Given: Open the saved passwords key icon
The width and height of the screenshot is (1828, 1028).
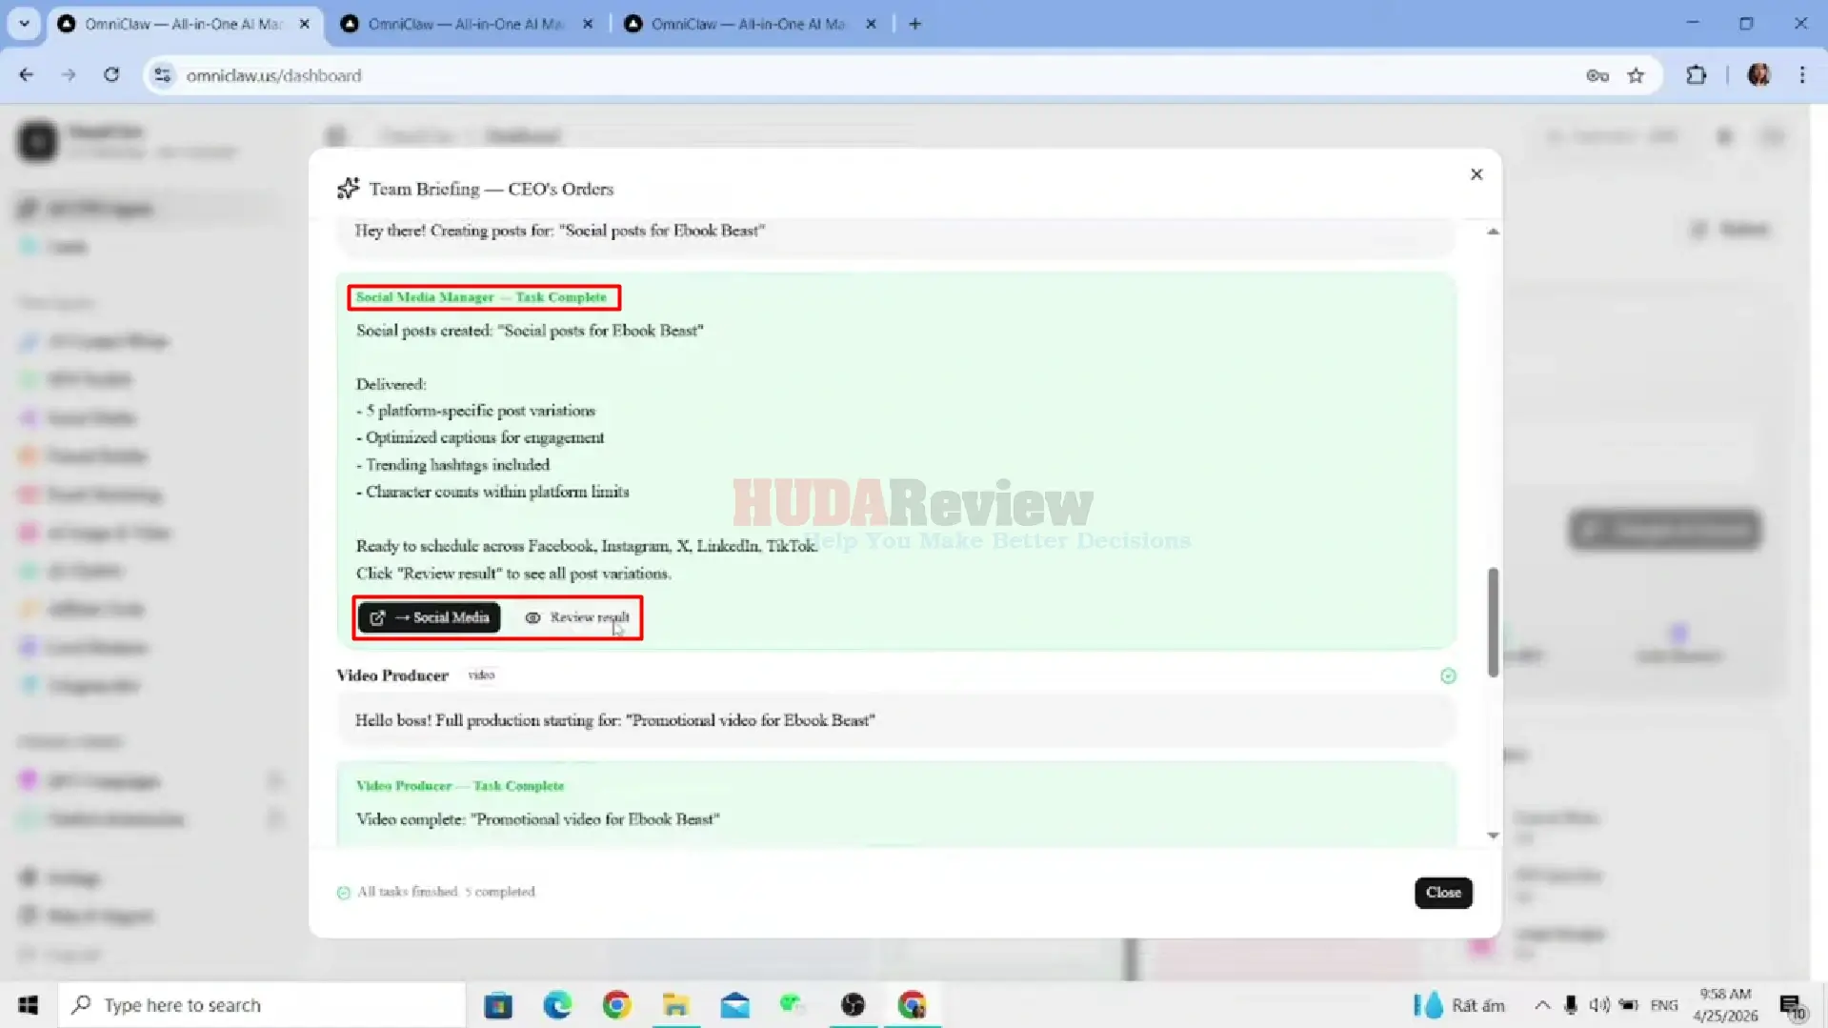Looking at the screenshot, I should tap(1597, 75).
